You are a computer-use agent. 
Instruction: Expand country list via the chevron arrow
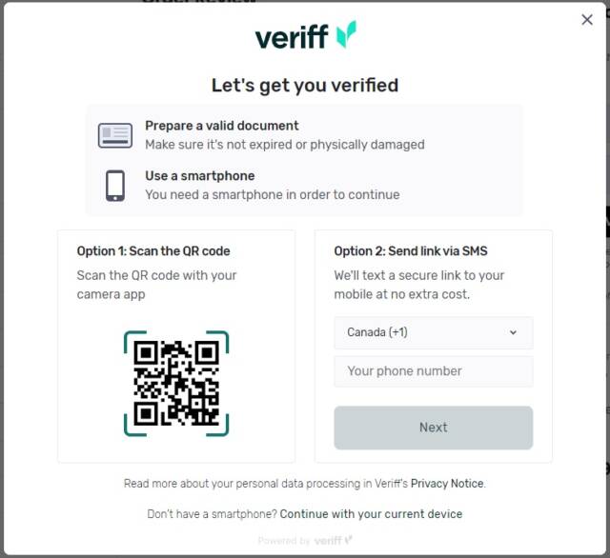click(513, 332)
